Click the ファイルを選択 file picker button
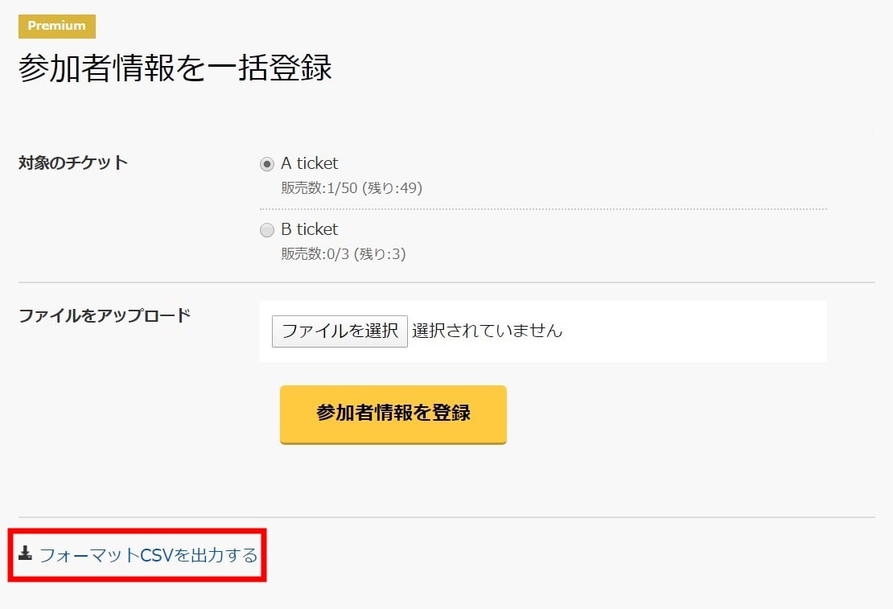Screen dimensions: 893x609 click(339, 331)
